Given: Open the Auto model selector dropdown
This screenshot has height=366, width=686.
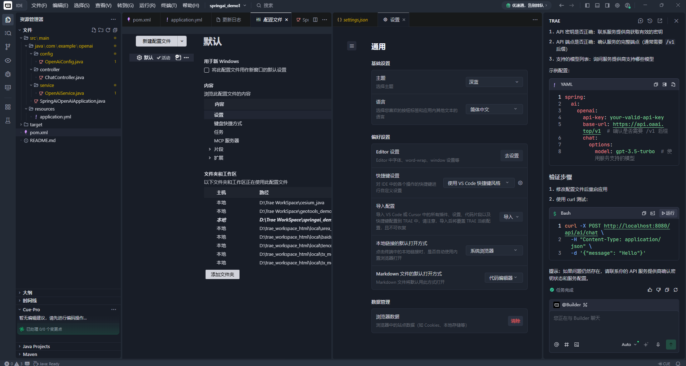Looking at the screenshot, I should pyautogui.click(x=629, y=345).
